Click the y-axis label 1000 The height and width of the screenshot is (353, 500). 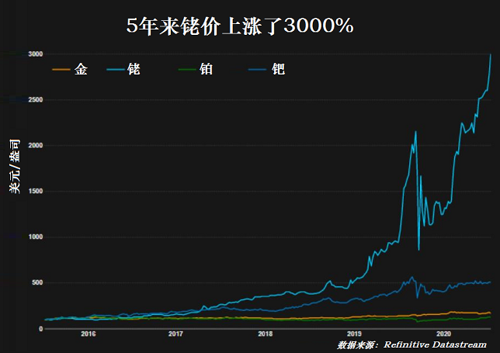point(36,237)
